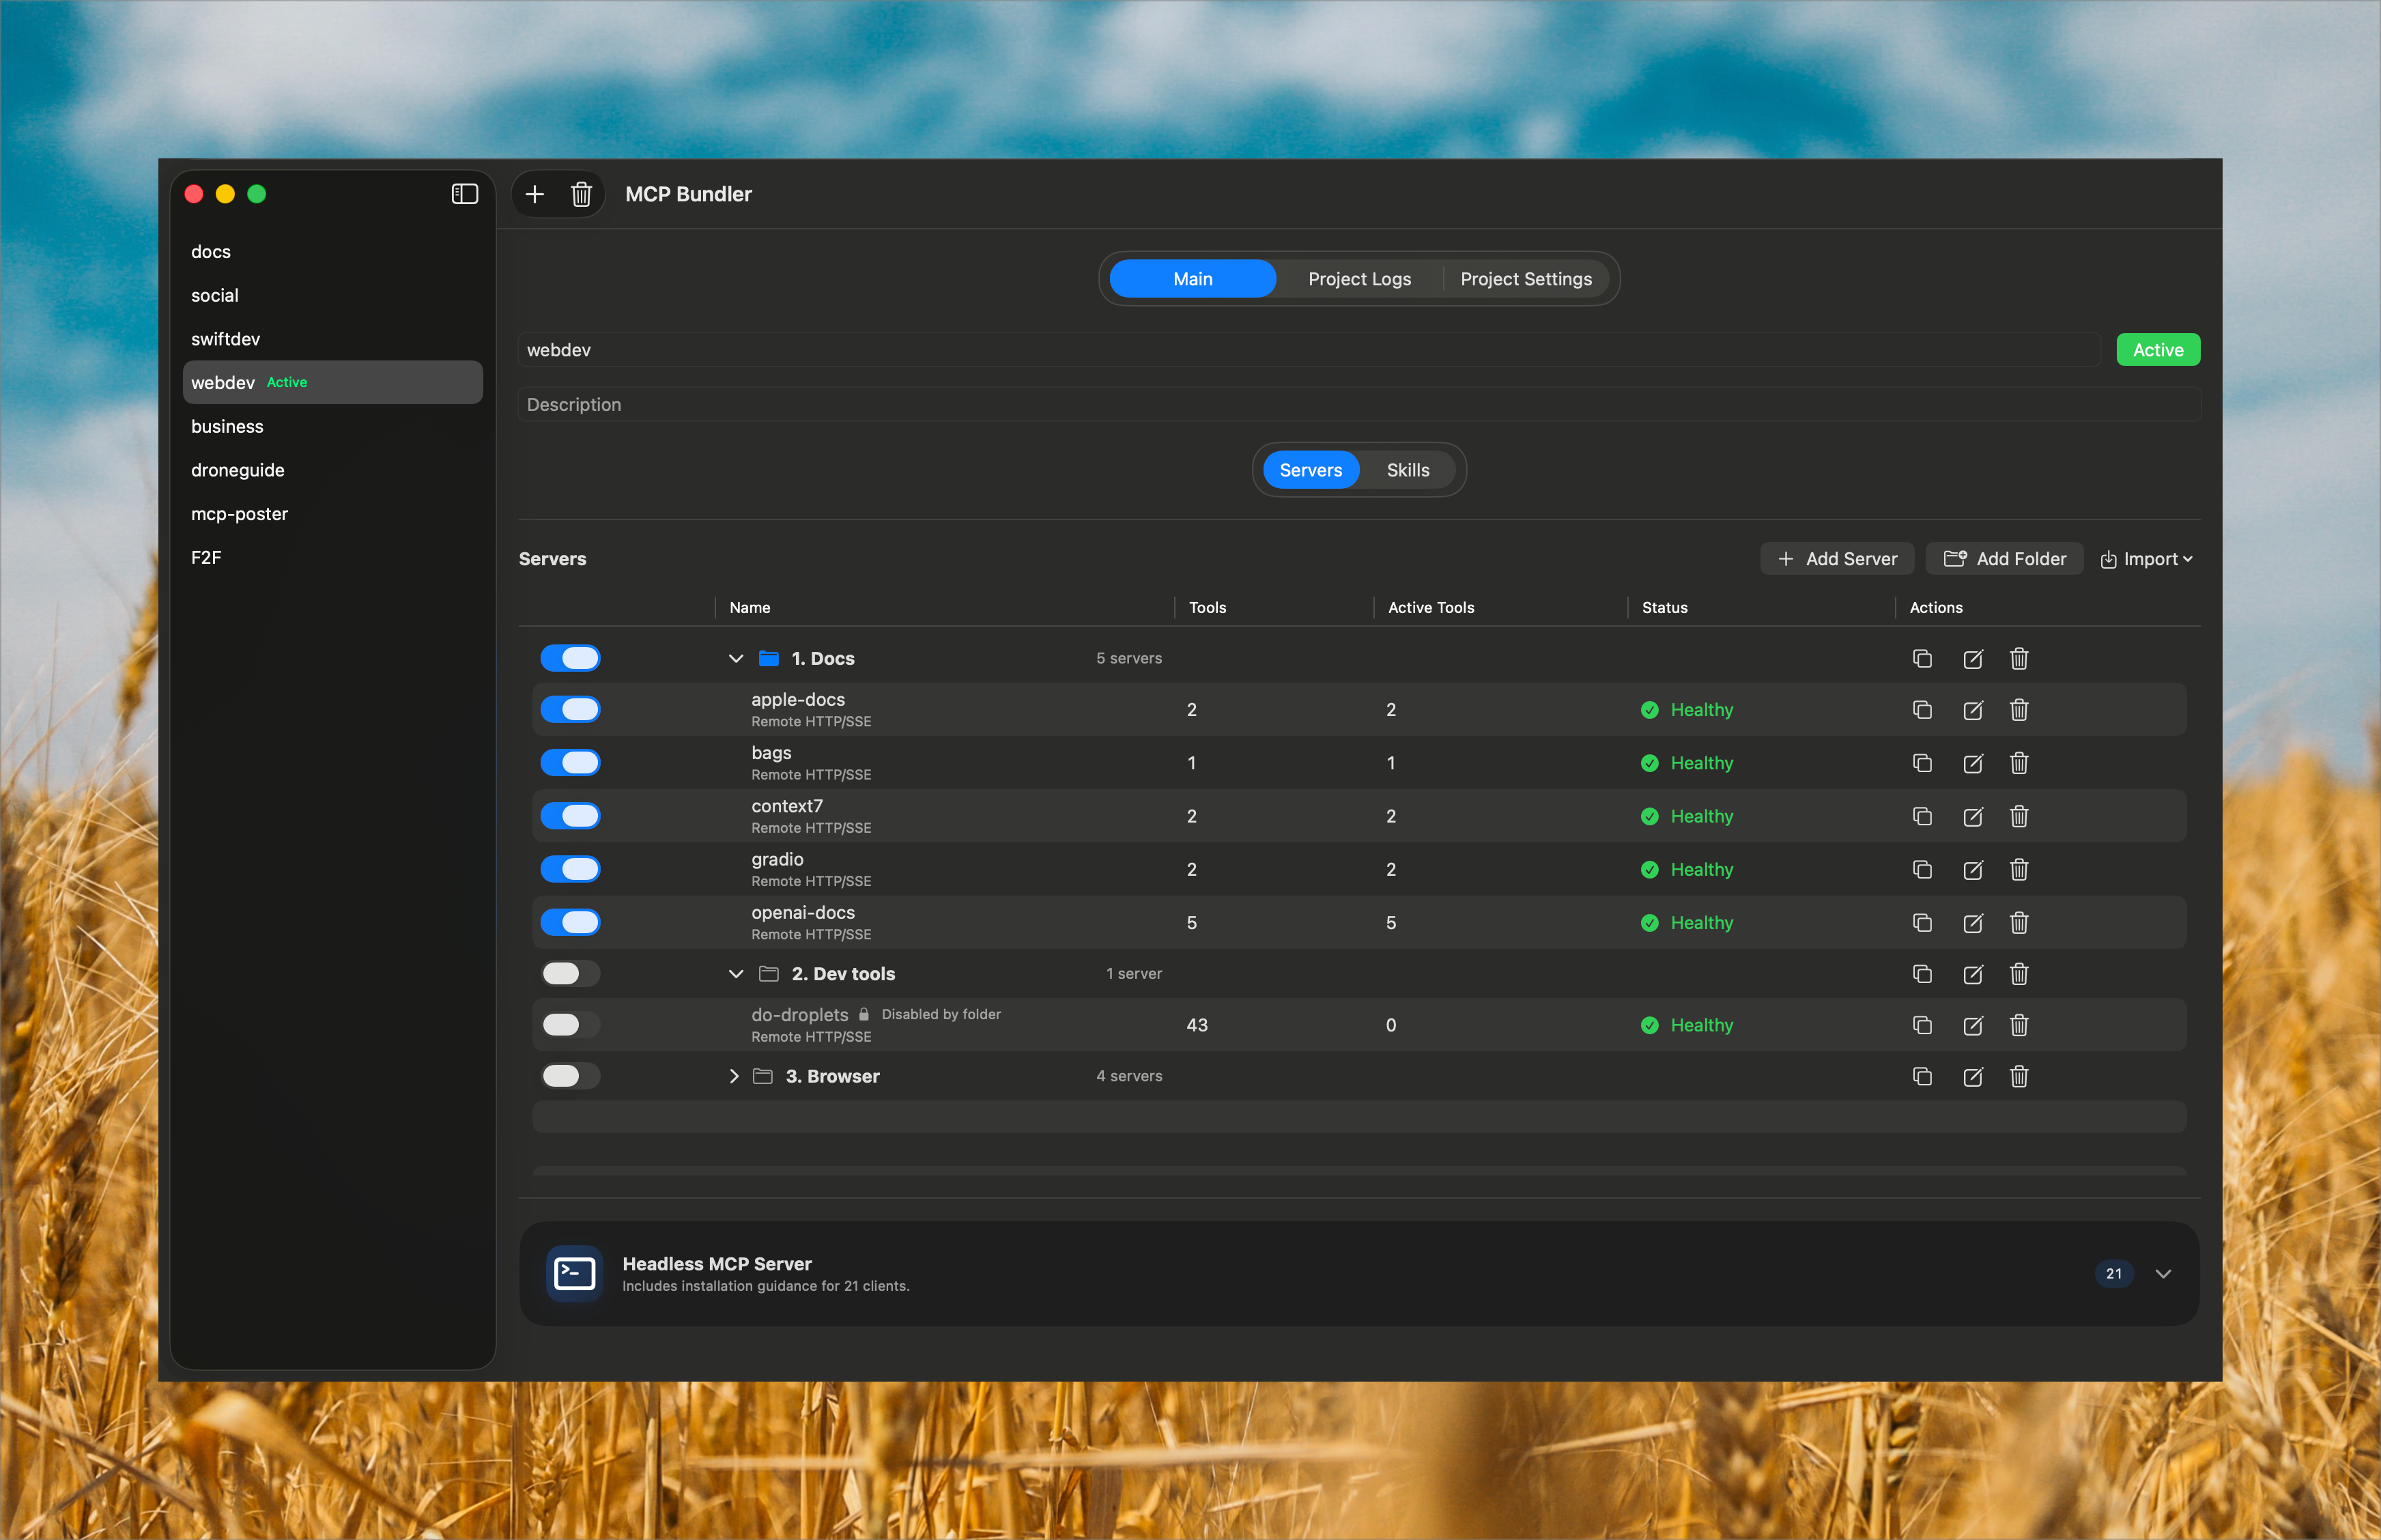Enable the 2. Dev tools folder toggle
2381x1540 pixels.
click(570, 973)
